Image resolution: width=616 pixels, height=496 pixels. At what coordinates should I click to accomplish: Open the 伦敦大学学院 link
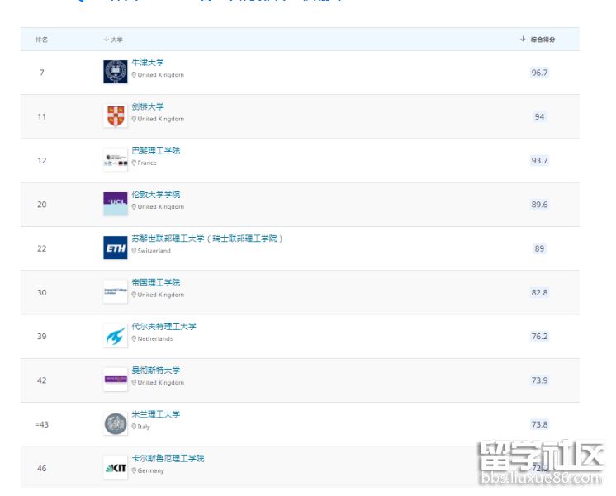pyautogui.click(x=155, y=195)
